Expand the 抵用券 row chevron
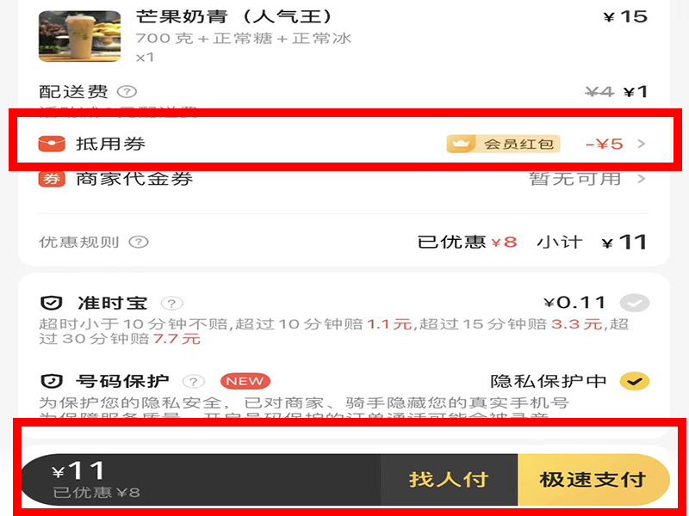Screen dimensions: 689x516 [642, 144]
